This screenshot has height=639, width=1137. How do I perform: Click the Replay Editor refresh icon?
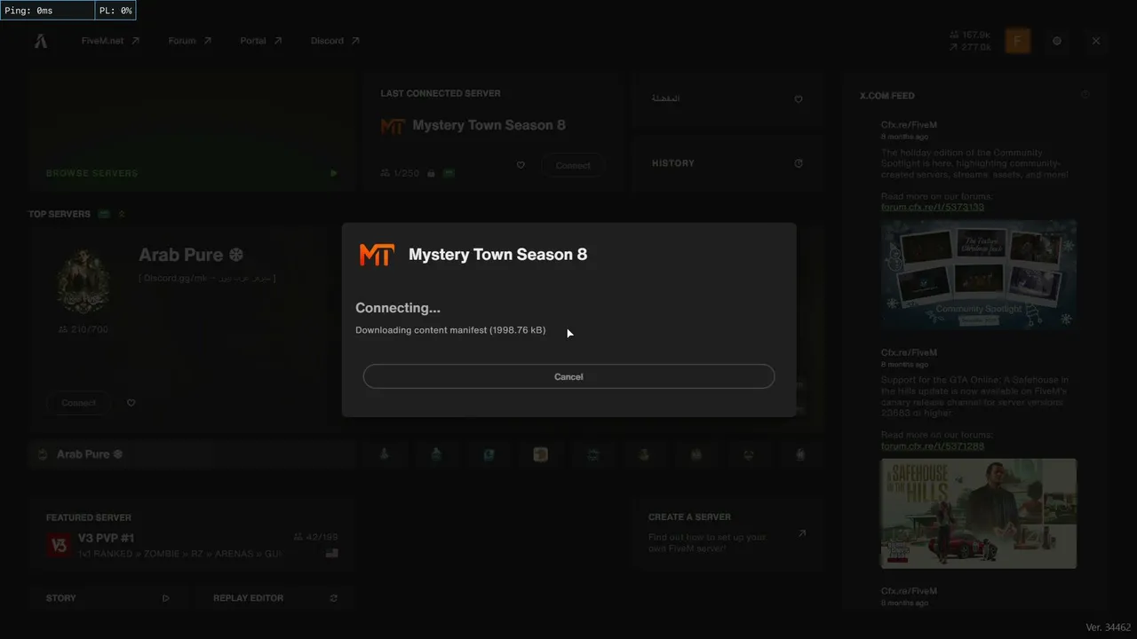tap(334, 598)
